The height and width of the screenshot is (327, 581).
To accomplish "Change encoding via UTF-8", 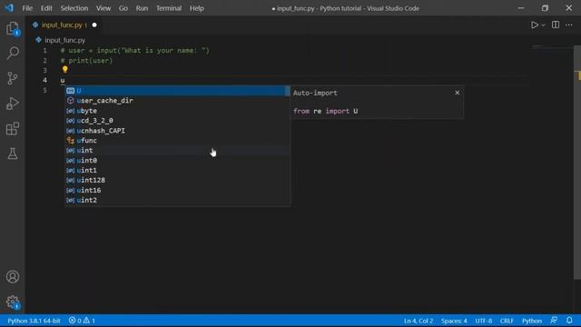I will 484,321.
